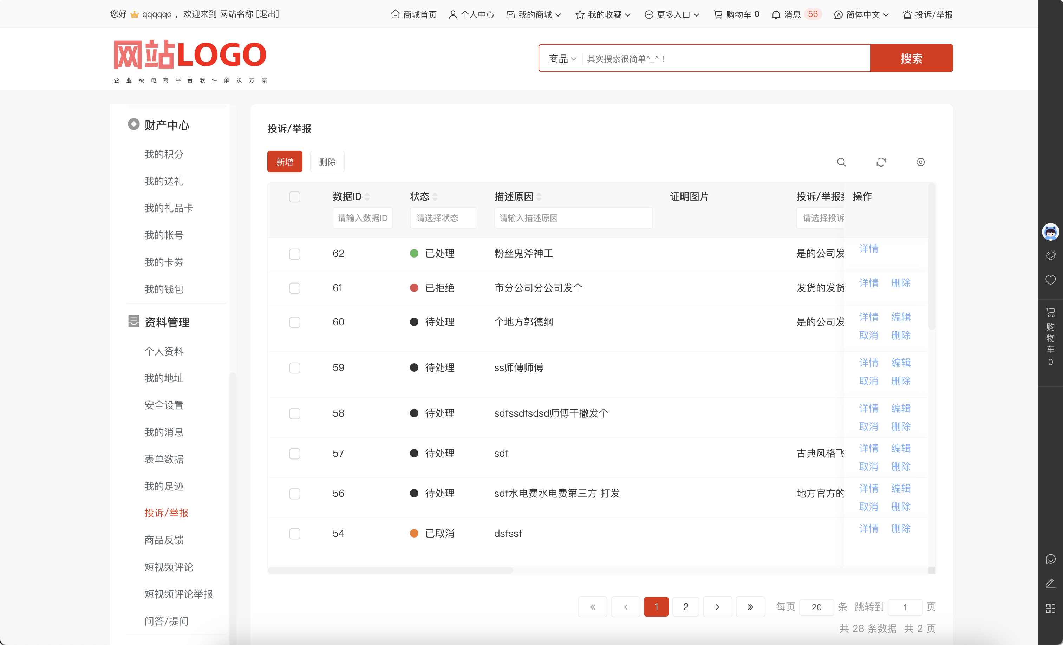This screenshot has height=645, width=1063.
Task: Open the 简体中文 language dropdown
Action: pos(861,15)
